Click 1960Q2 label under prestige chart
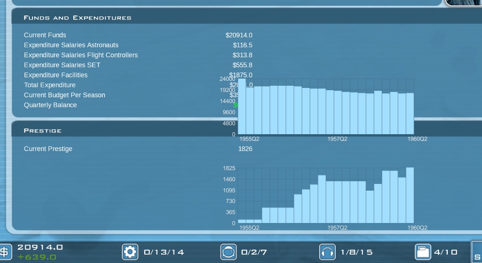This screenshot has height=263, width=482. tap(417, 227)
